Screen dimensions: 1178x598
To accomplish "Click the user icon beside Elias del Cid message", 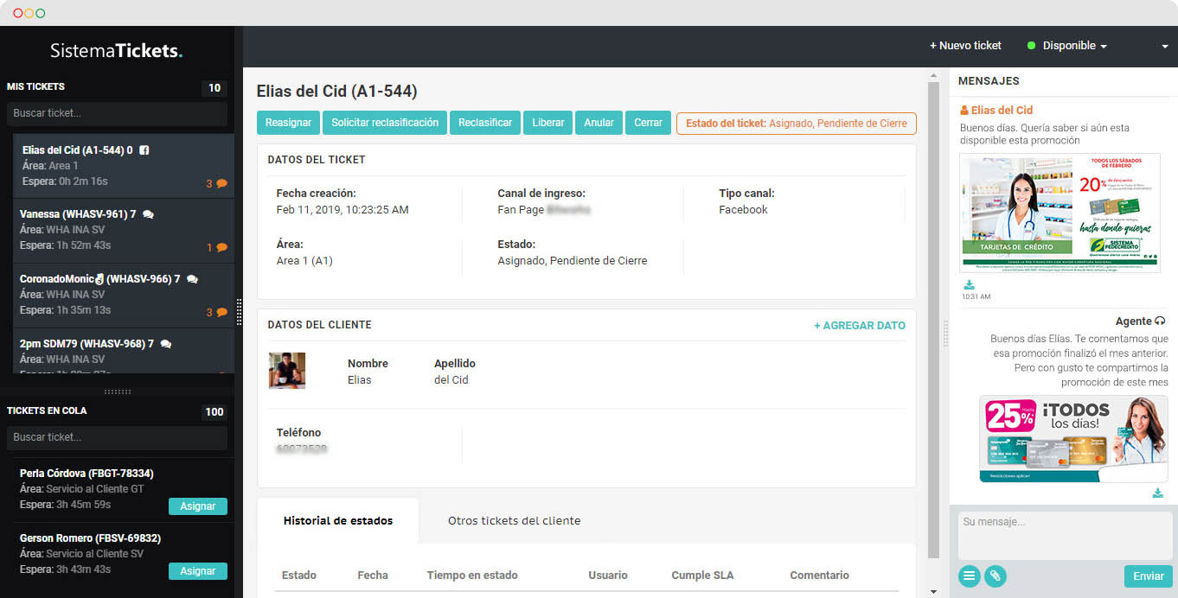I will coord(964,111).
